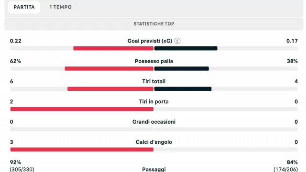Select the red Tiri in porta bar
Image resolution: width=306 pixels, height=172 pixels.
[82, 109]
